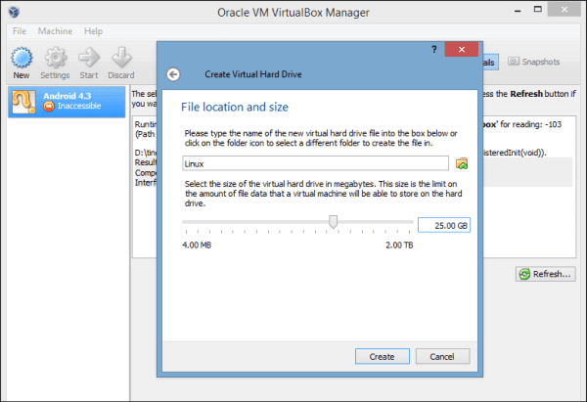Click the VirtualBox logo in title bar

(14, 12)
